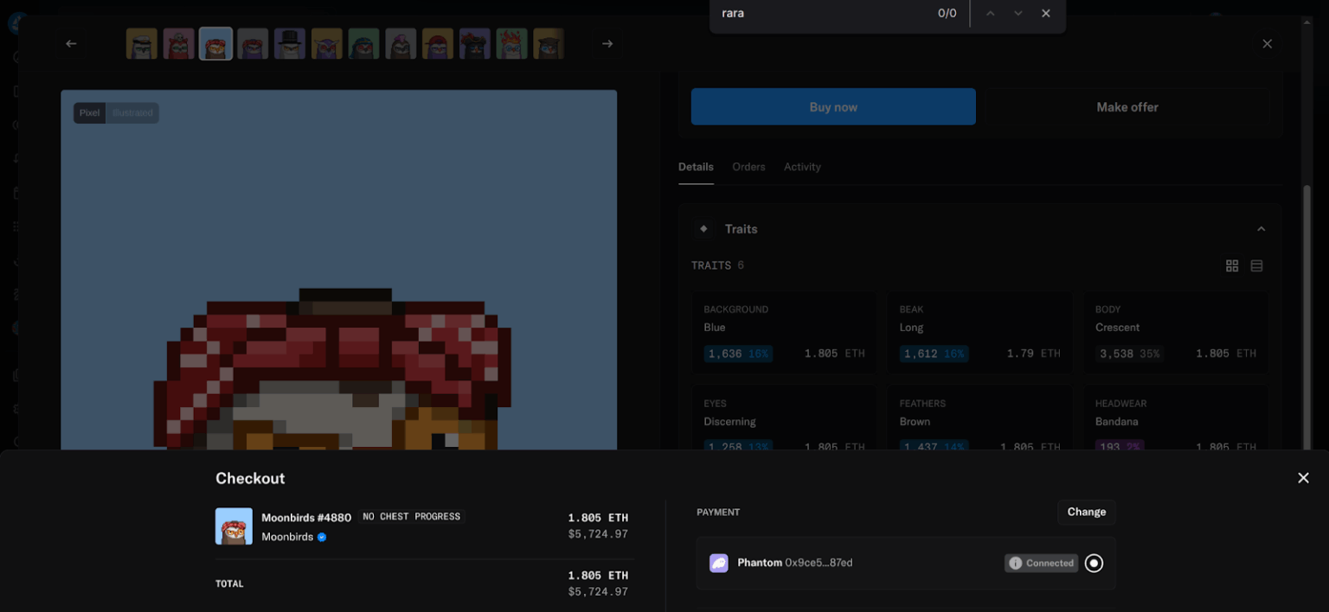Collapse the Traits section chevron

coord(1261,229)
